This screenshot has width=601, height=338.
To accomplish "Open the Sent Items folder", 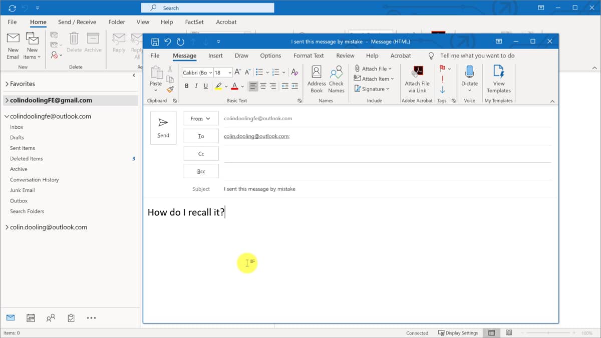I will (x=23, y=148).
